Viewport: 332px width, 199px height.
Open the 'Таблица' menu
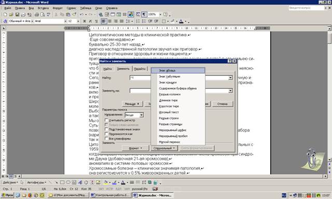tap(86, 8)
